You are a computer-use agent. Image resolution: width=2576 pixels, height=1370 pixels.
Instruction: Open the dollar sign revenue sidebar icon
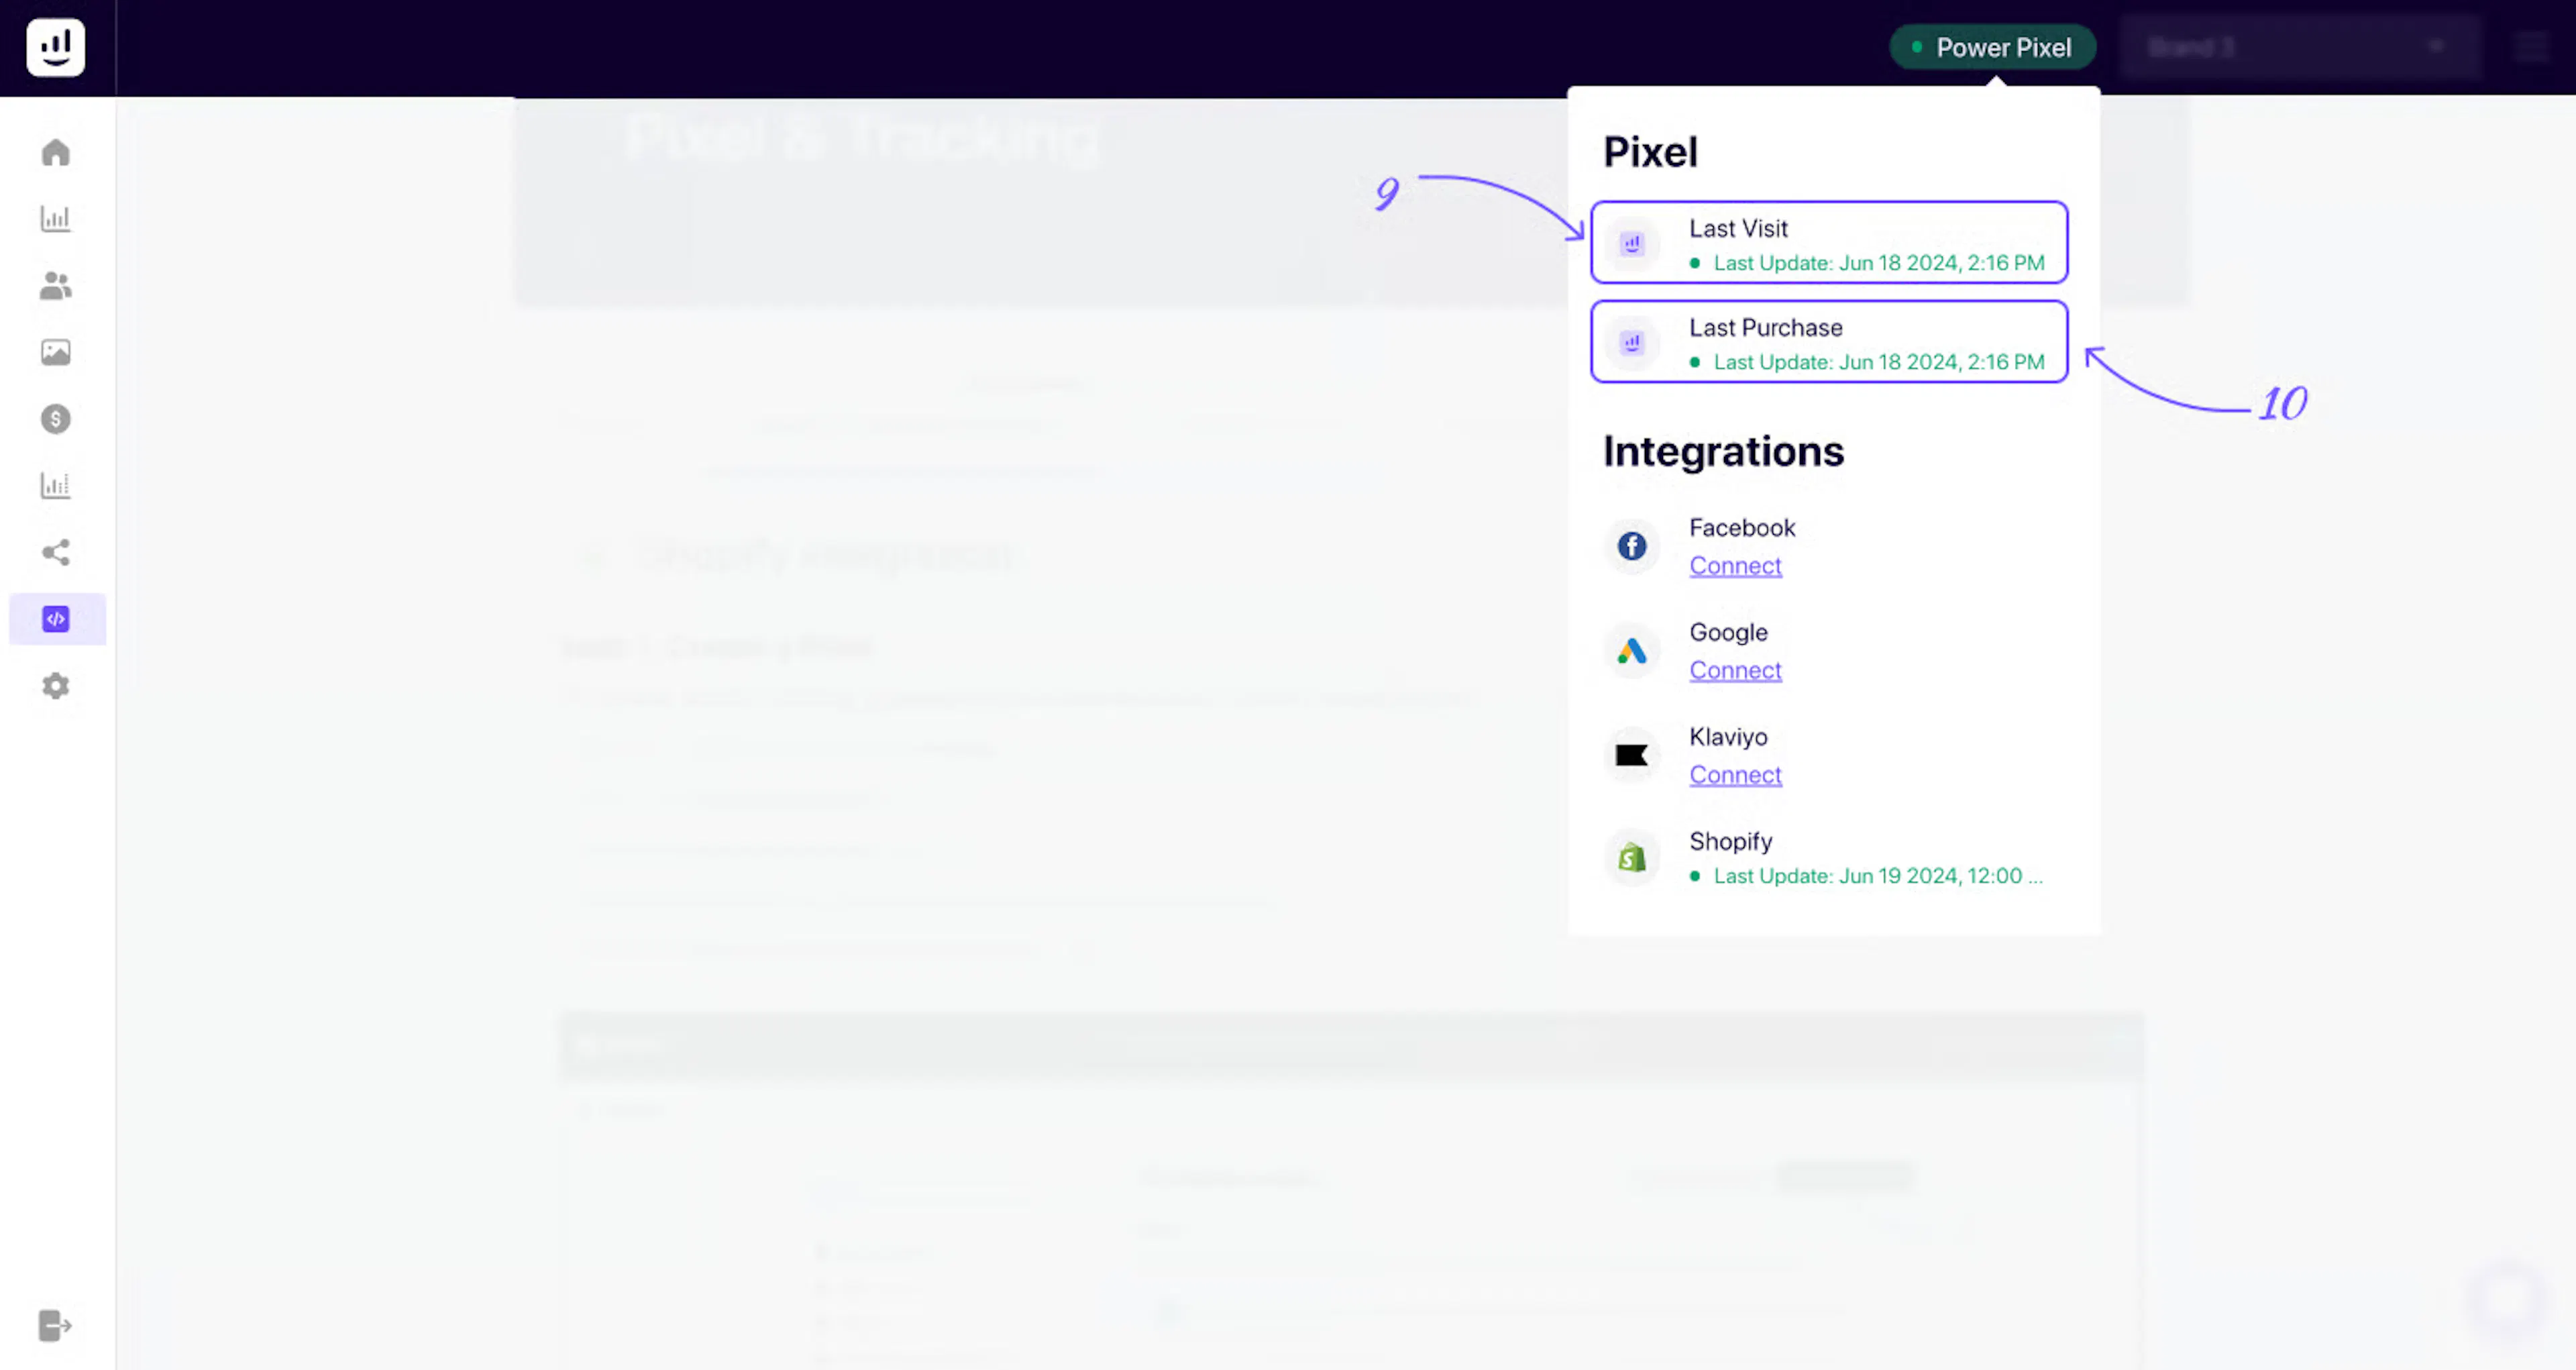coord(56,419)
